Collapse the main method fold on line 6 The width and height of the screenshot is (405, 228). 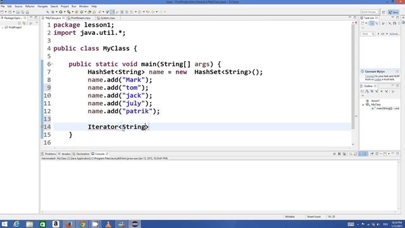click(52, 64)
